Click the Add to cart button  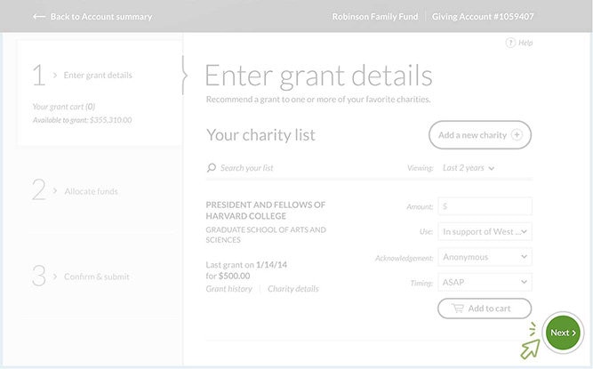(485, 309)
